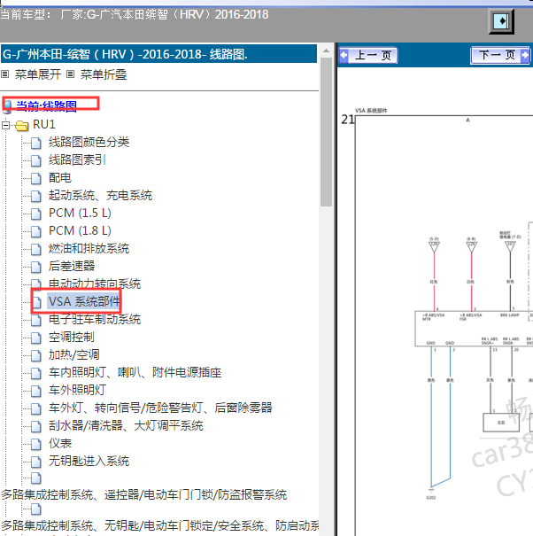Open 车外灯、转向信号/危险警告灯 diagram
Image resolution: width=533 pixels, height=536 pixels.
160,408
